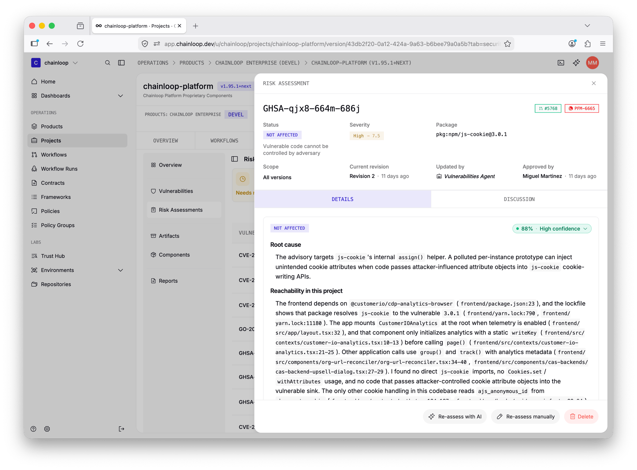
Task: Open Contracts in the sidebar
Action: tap(77, 183)
